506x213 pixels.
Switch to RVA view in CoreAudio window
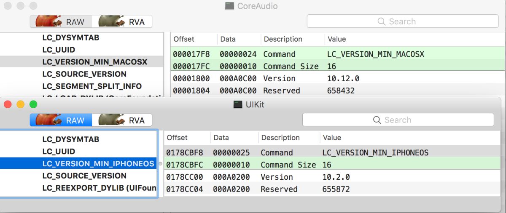point(122,22)
